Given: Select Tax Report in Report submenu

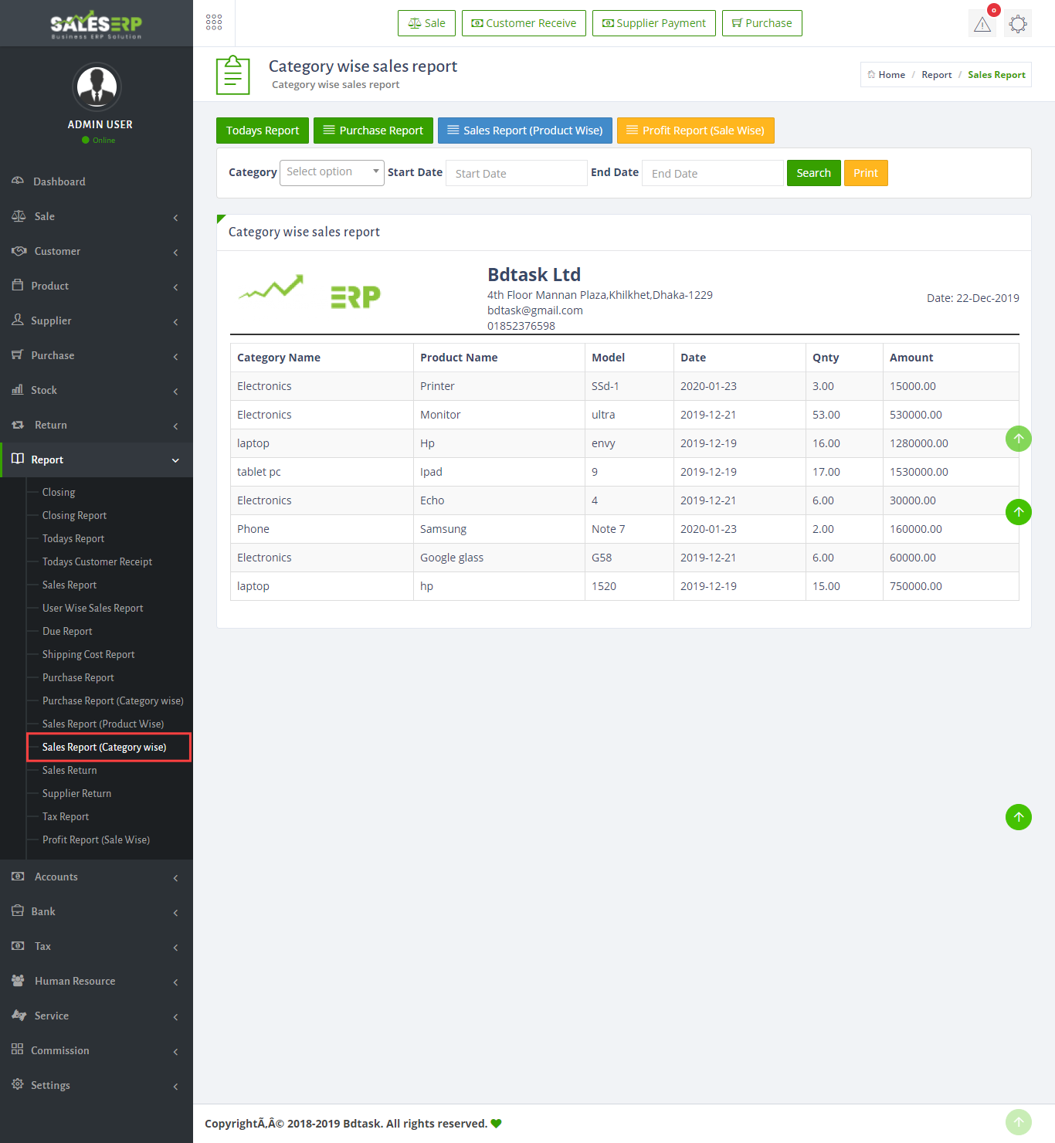Looking at the screenshot, I should (x=66, y=816).
